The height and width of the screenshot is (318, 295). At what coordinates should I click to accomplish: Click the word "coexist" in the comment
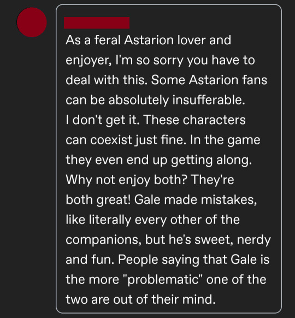(x=111, y=140)
